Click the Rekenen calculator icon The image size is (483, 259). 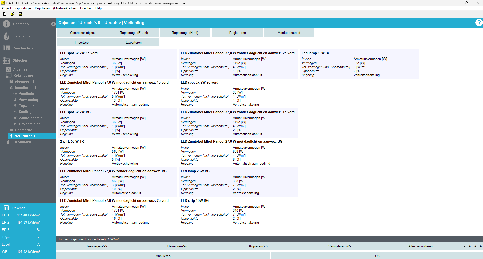[x=6, y=208]
